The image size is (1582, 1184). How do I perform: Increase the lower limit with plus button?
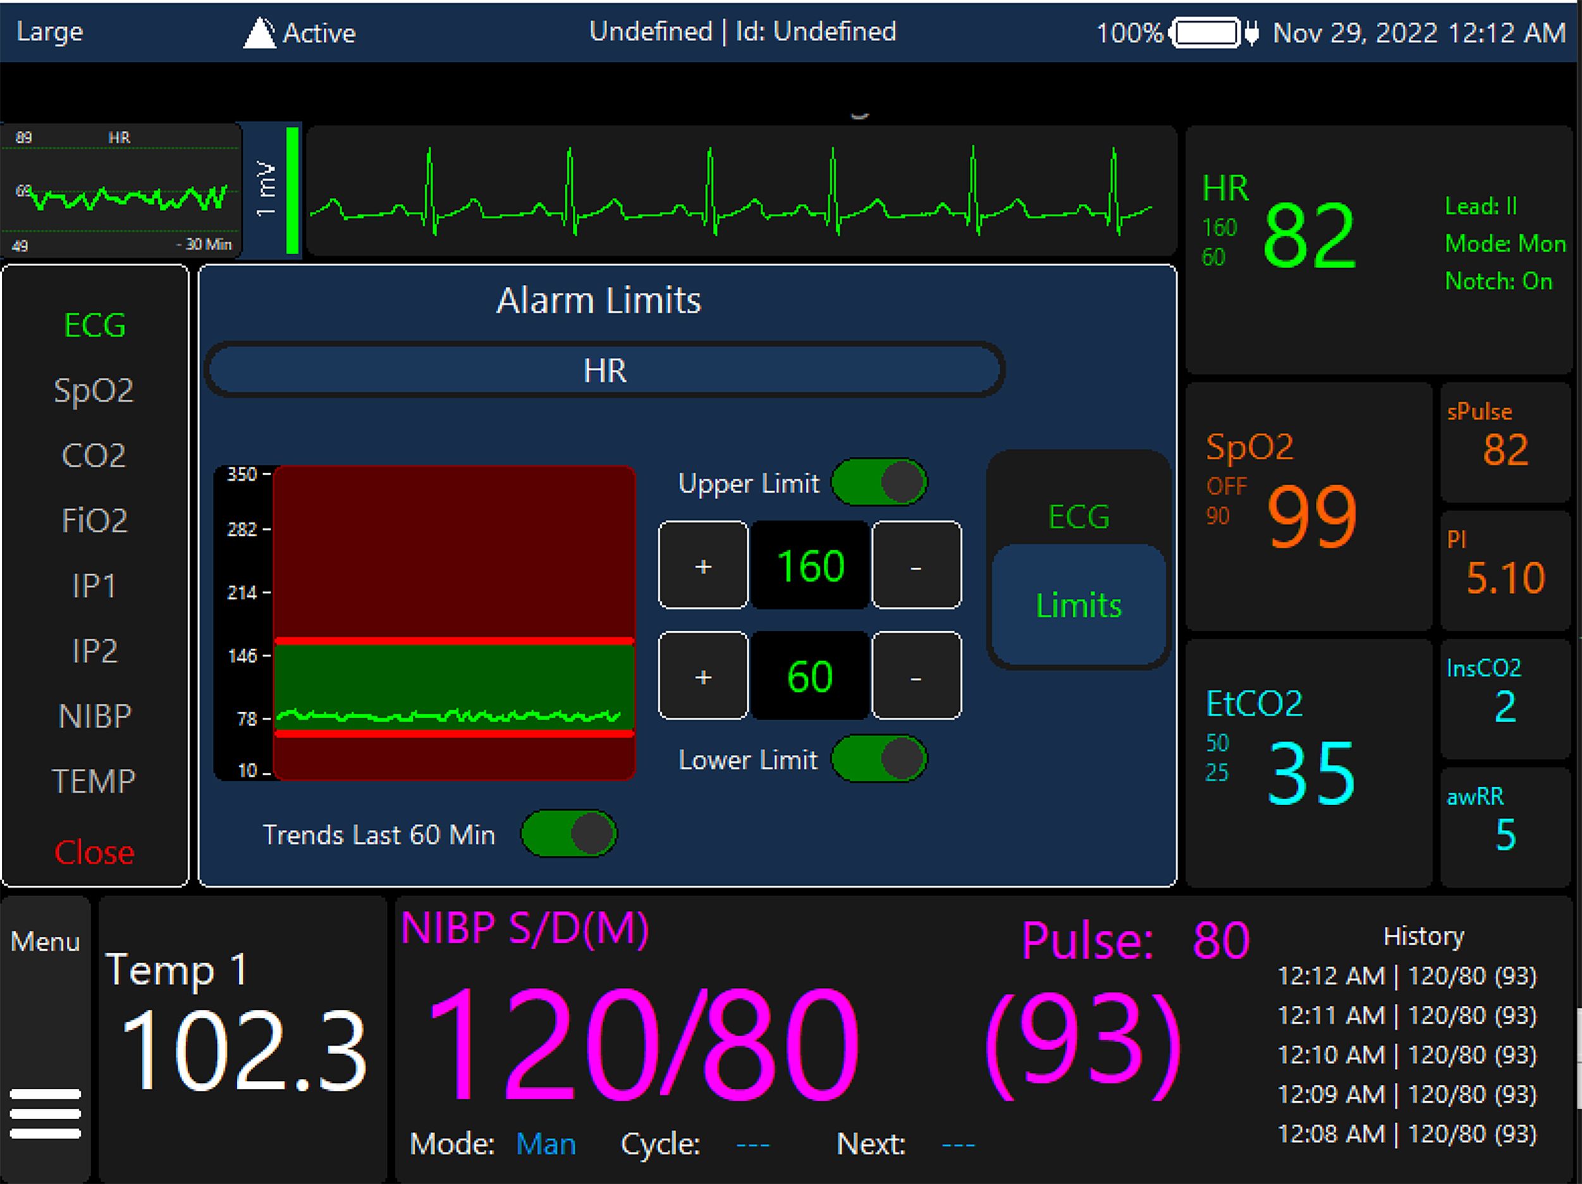tap(703, 675)
